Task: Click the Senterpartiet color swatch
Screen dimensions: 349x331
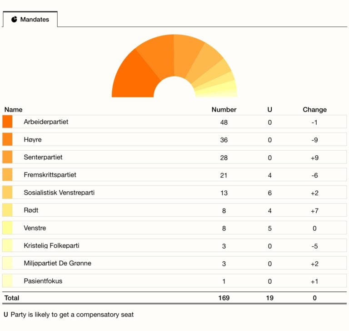Action: pos(7,157)
